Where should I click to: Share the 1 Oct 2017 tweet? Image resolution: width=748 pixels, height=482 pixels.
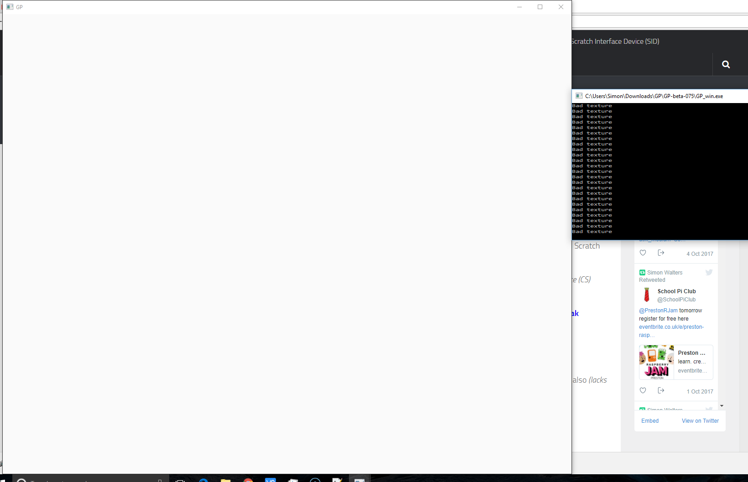coord(661,390)
